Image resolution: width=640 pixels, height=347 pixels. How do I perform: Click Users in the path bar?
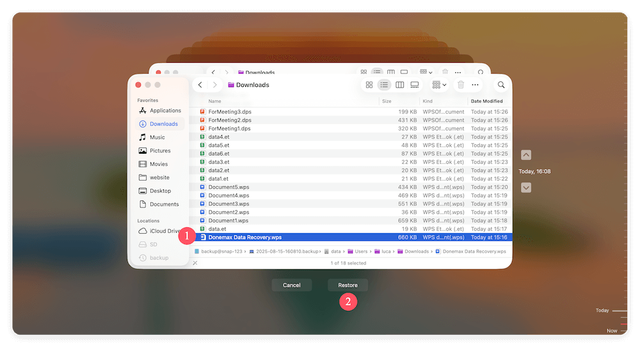(358, 252)
